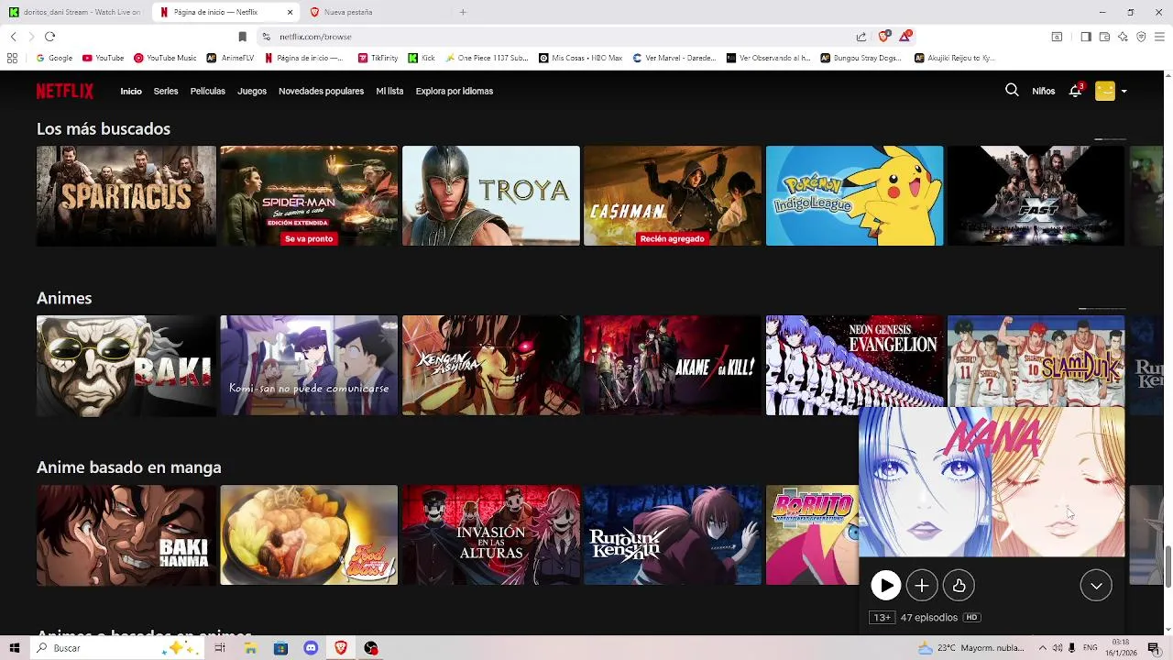
Task: Open Spider-Man Edición Extendida thumbnail
Action: click(x=309, y=196)
